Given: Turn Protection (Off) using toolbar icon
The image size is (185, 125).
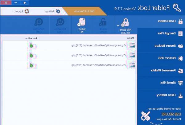Looking at the screenshot, I should tap(39, 22).
